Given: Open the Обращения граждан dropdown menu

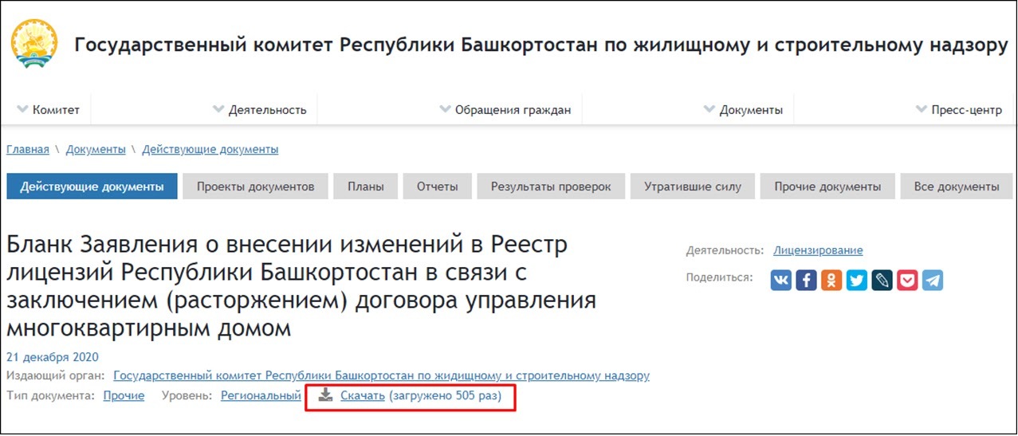Looking at the screenshot, I should (505, 110).
